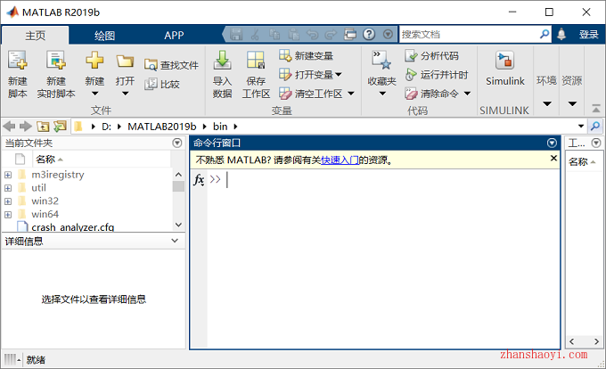Screen dimensions: 606x369
Task: Select the crash_analyzer.cfg file
Action: point(73,226)
